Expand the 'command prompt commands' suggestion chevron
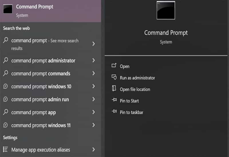229x157 pixels. pyautogui.click(x=94, y=73)
